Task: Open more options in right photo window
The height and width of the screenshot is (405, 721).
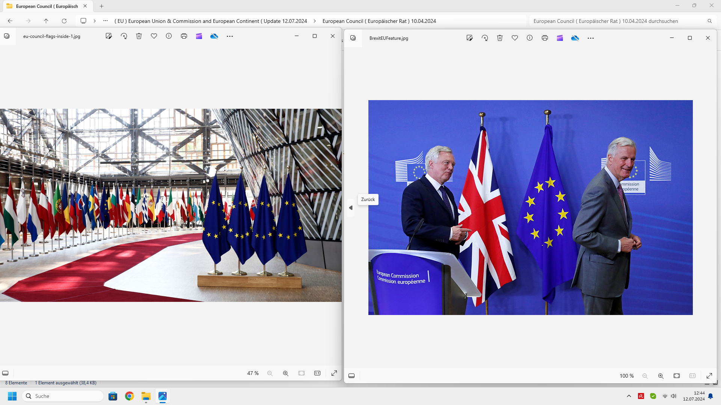Action: pos(591,38)
